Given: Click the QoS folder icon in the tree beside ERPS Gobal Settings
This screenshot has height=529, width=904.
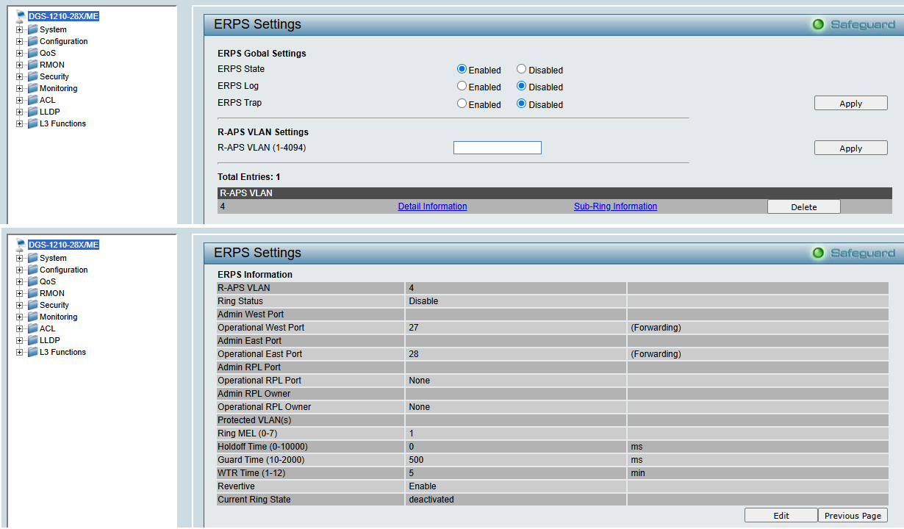Looking at the screenshot, I should point(33,53).
